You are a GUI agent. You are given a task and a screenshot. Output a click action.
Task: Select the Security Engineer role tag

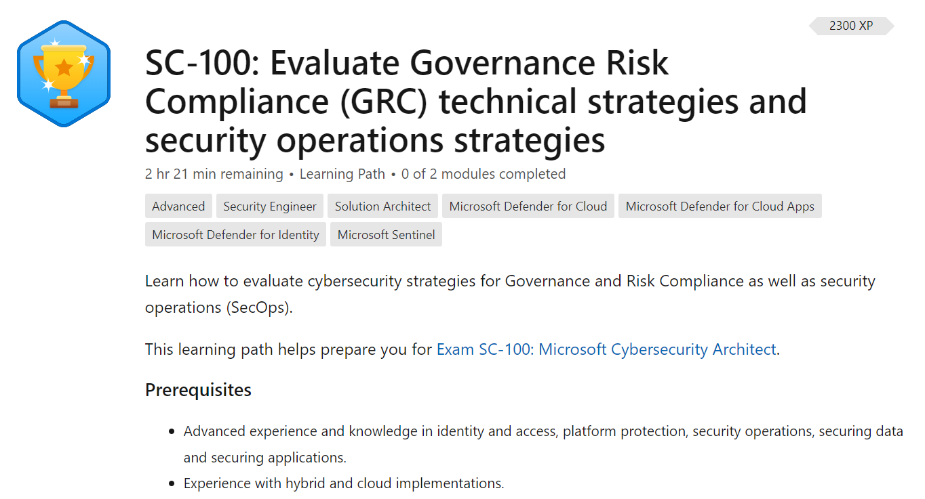tap(270, 207)
